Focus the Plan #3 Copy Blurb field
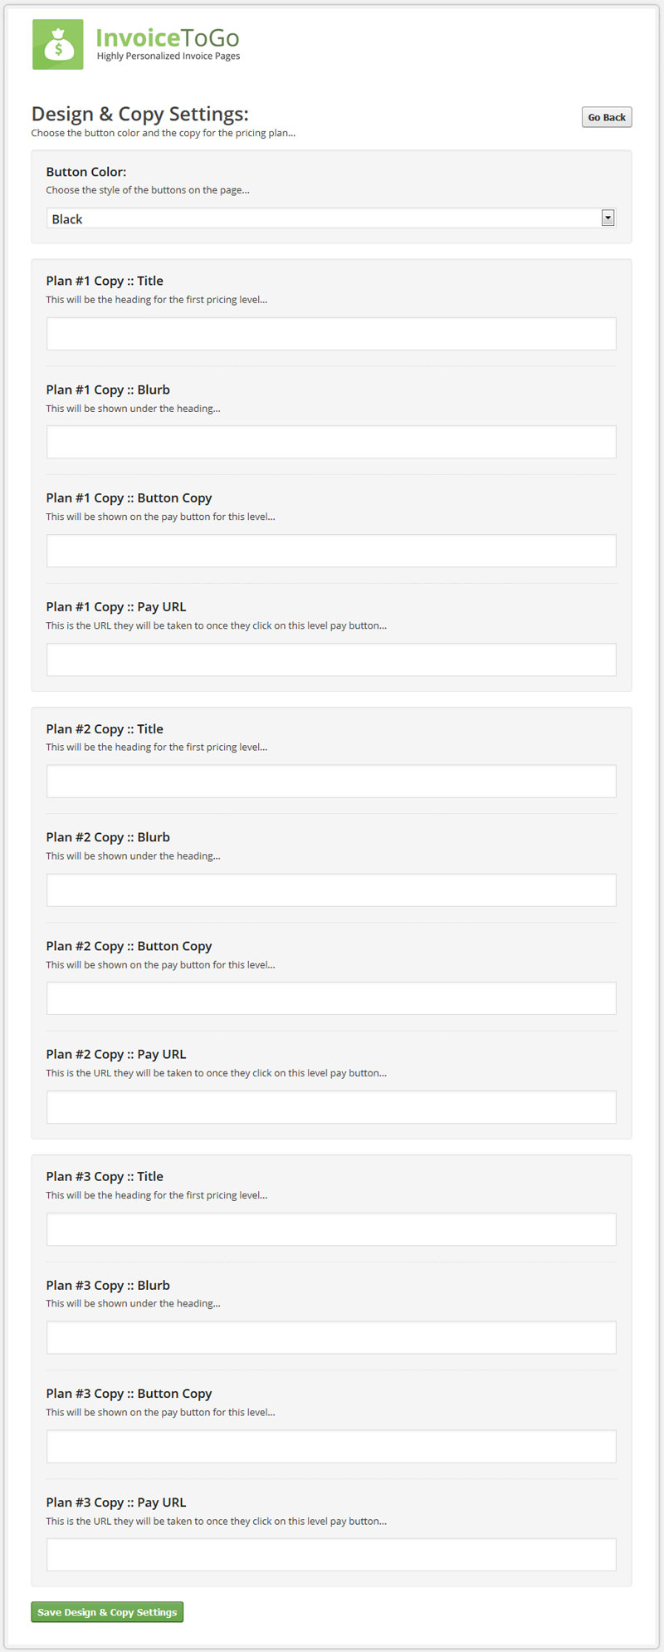 331,1337
